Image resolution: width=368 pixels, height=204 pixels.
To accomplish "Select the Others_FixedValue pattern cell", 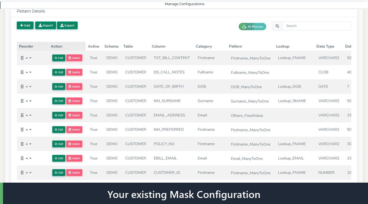I will (247, 116).
